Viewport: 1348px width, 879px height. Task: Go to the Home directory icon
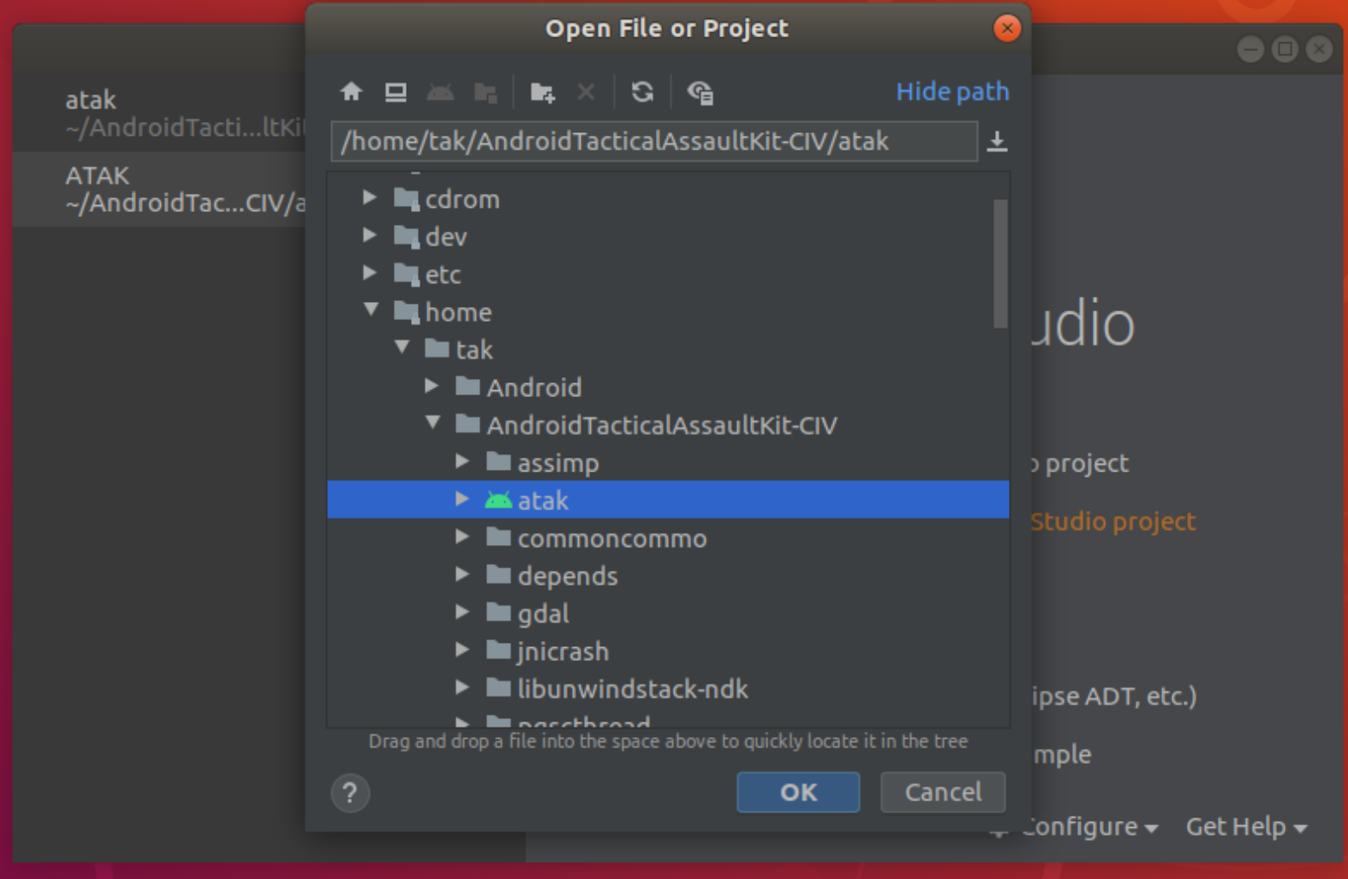point(351,92)
